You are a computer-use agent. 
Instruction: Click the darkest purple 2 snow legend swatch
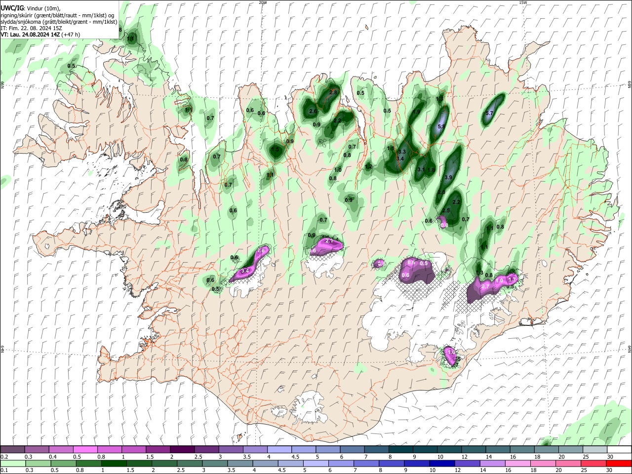coord(182,450)
